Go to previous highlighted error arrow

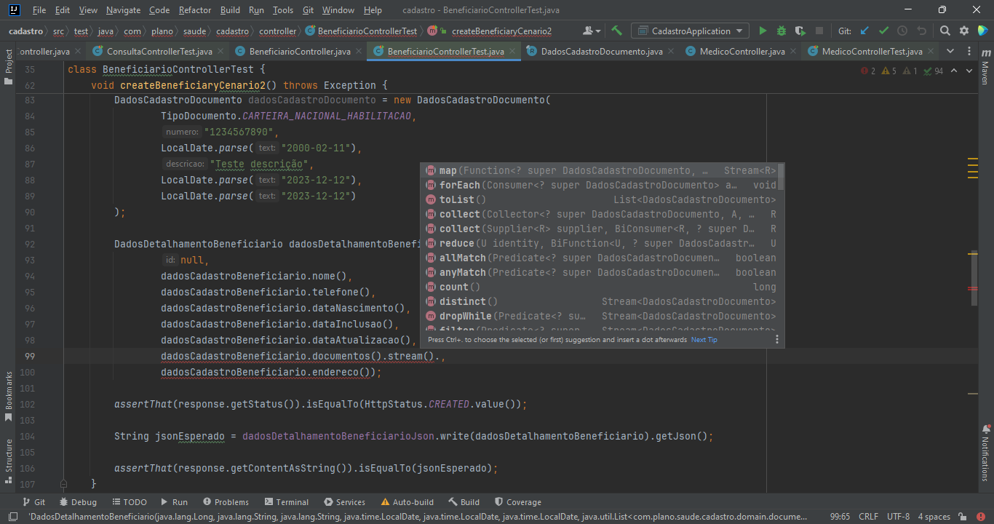[x=954, y=71]
